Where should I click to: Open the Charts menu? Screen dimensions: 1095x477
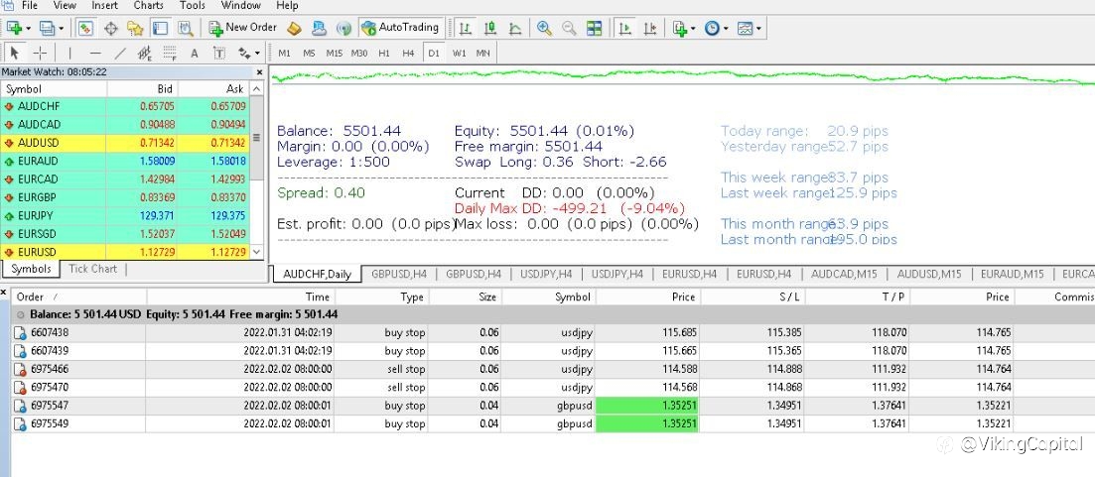[x=148, y=6]
